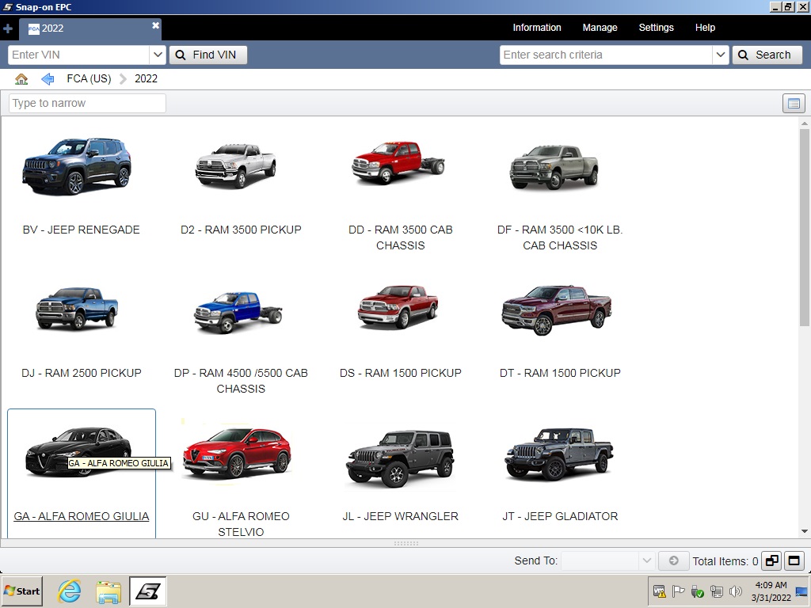Click the vertical scrollbar thumb
811x608 pixels.
(805, 227)
